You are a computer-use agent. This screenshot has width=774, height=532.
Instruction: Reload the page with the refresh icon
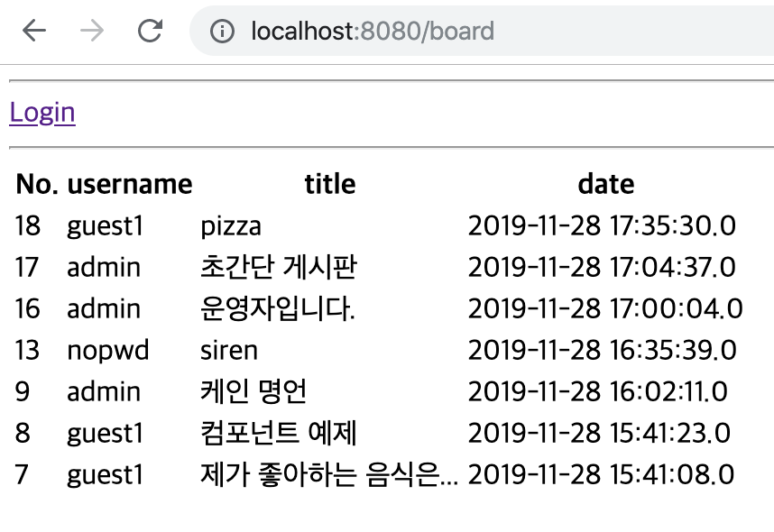[150, 32]
